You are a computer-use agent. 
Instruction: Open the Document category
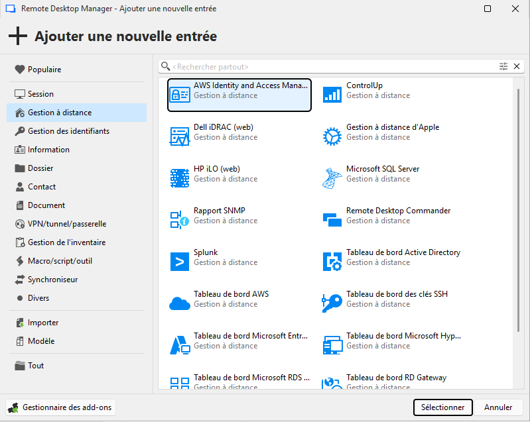click(x=76, y=205)
